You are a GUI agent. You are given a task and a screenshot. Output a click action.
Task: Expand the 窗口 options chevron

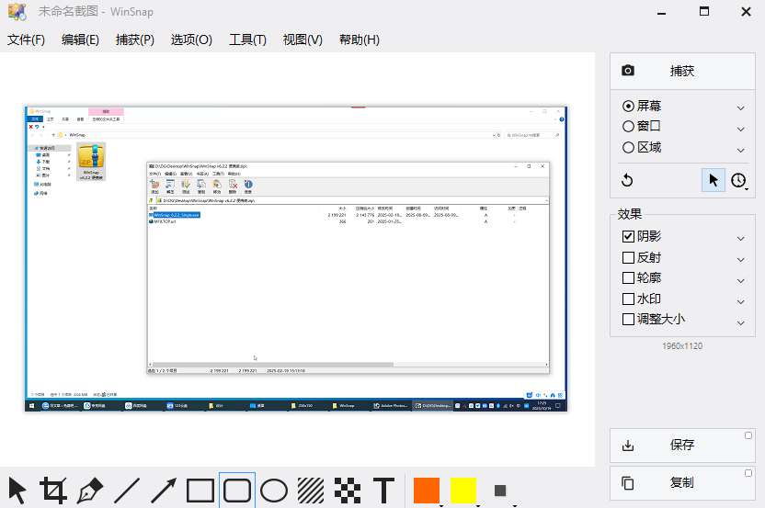[740, 129]
